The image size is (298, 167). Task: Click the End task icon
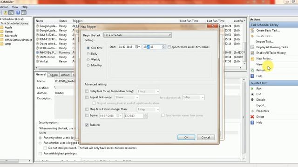tap(252, 94)
